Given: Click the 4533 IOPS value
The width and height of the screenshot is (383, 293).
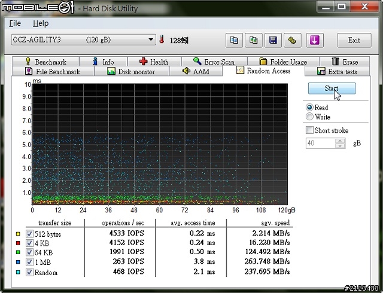Looking at the screenshot, I should click(126, 233).
